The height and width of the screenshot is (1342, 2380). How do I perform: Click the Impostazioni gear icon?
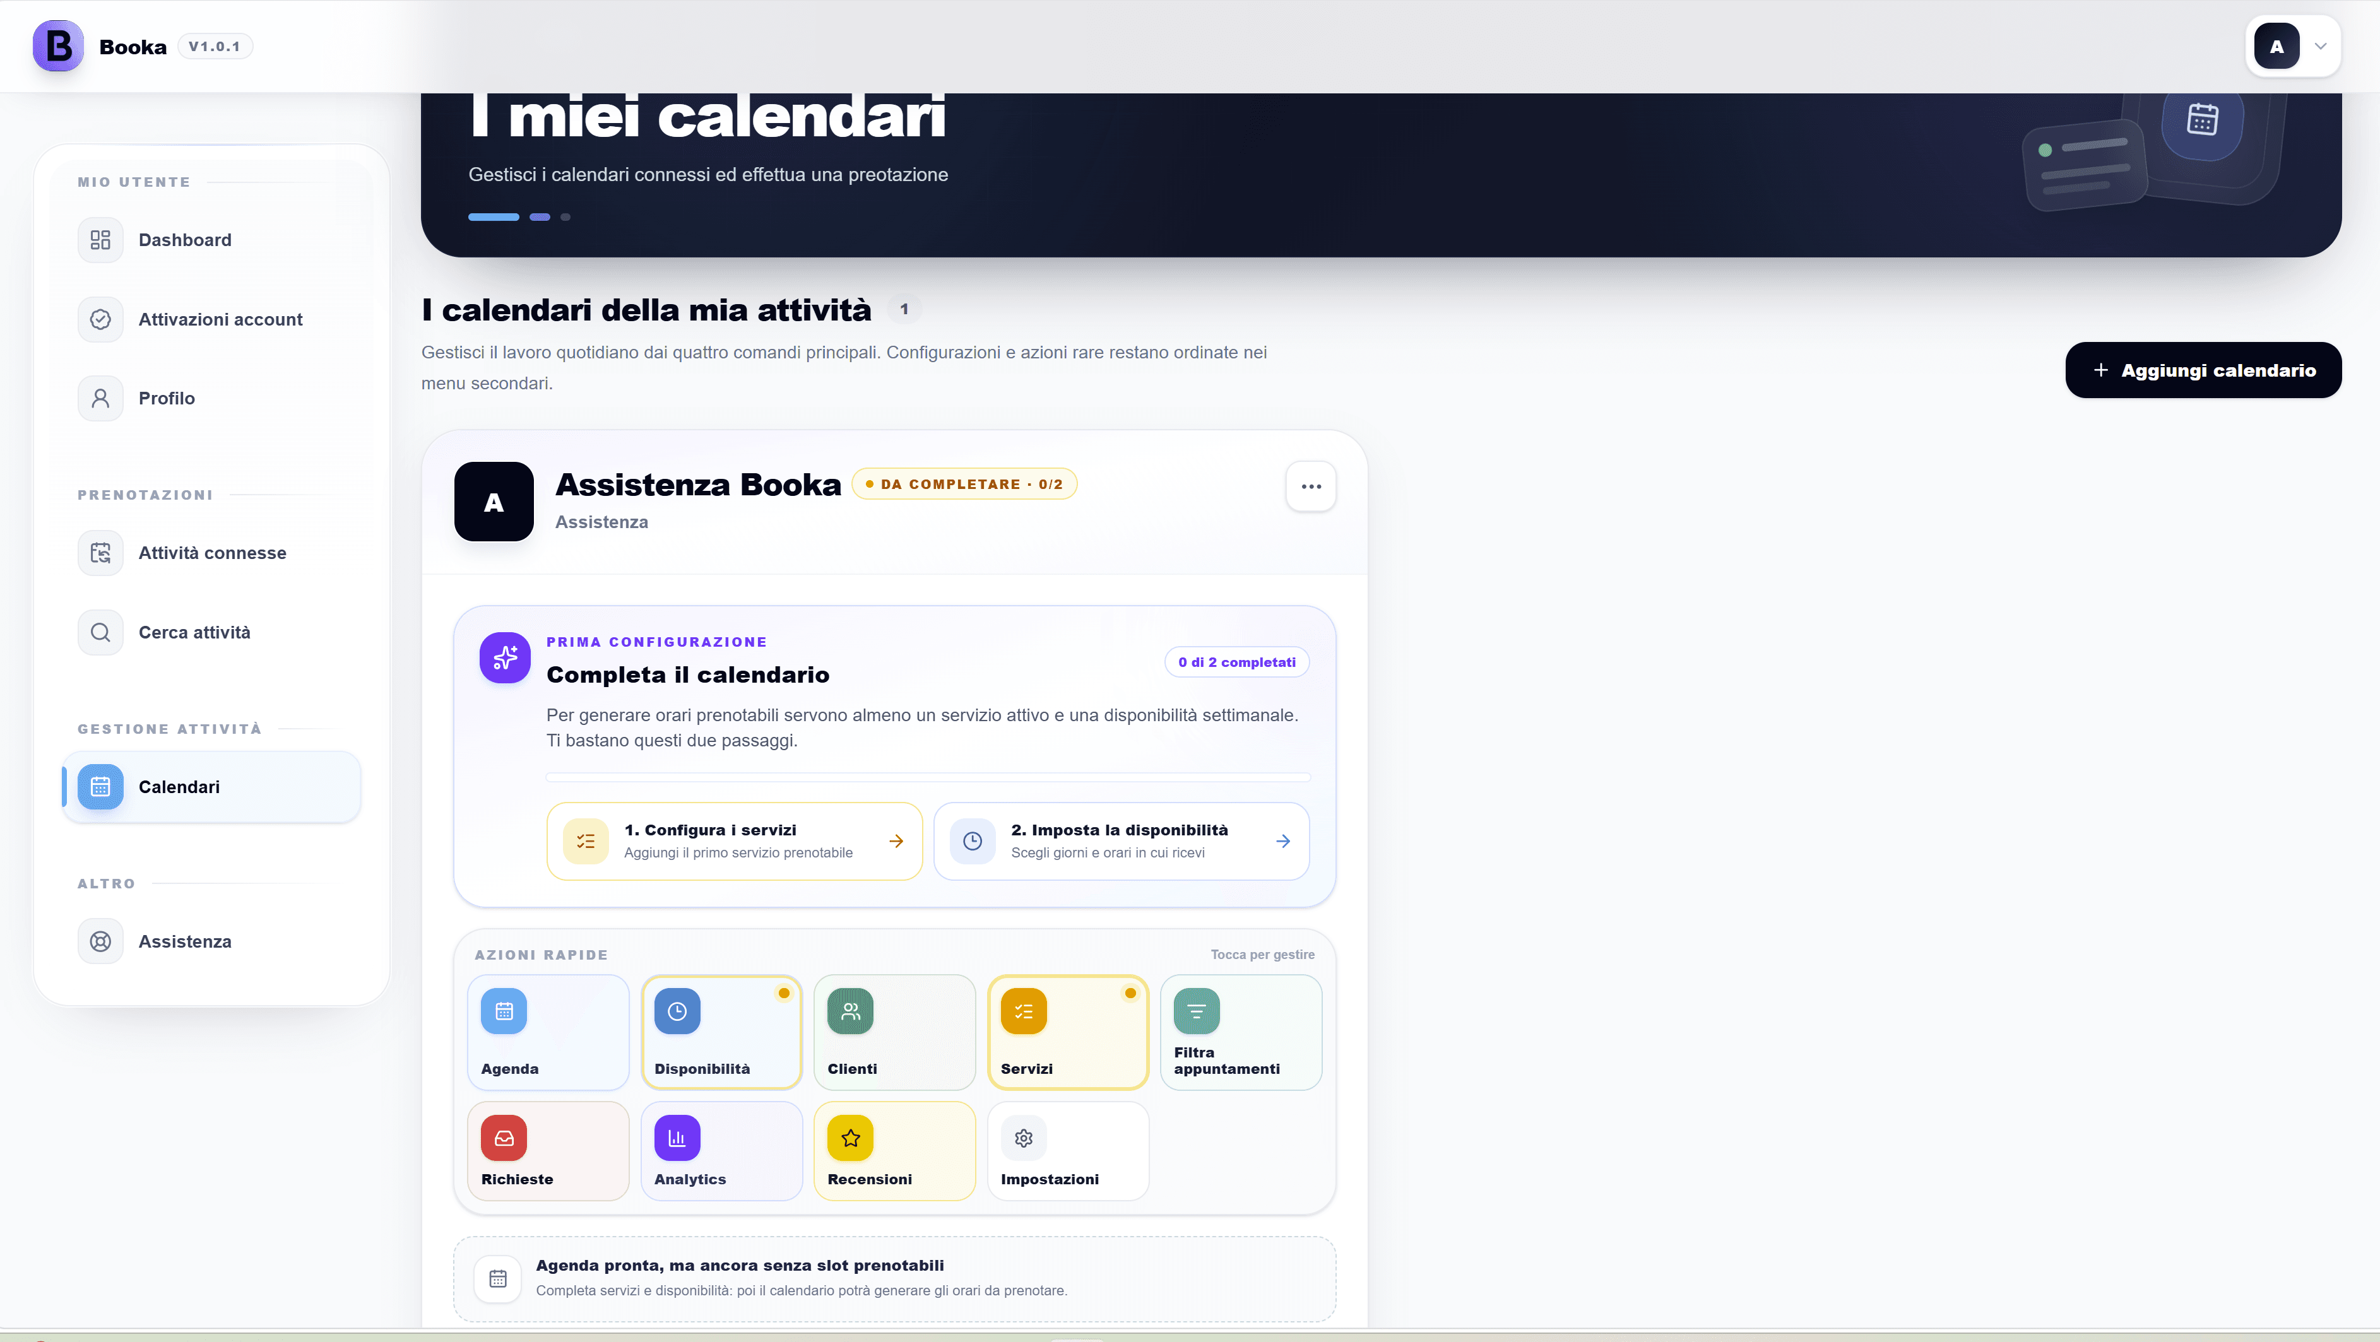pos(1024,1138)
